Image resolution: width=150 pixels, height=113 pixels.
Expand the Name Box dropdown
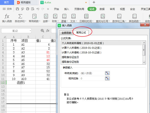(30, 31)
